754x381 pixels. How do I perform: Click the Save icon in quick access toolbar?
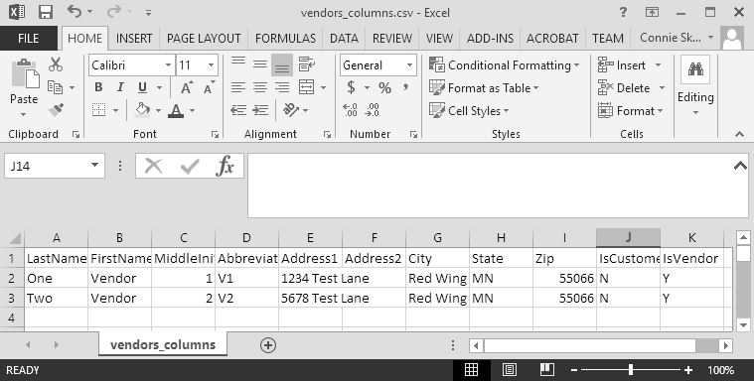pyautogui.click(x=46, y=12)
